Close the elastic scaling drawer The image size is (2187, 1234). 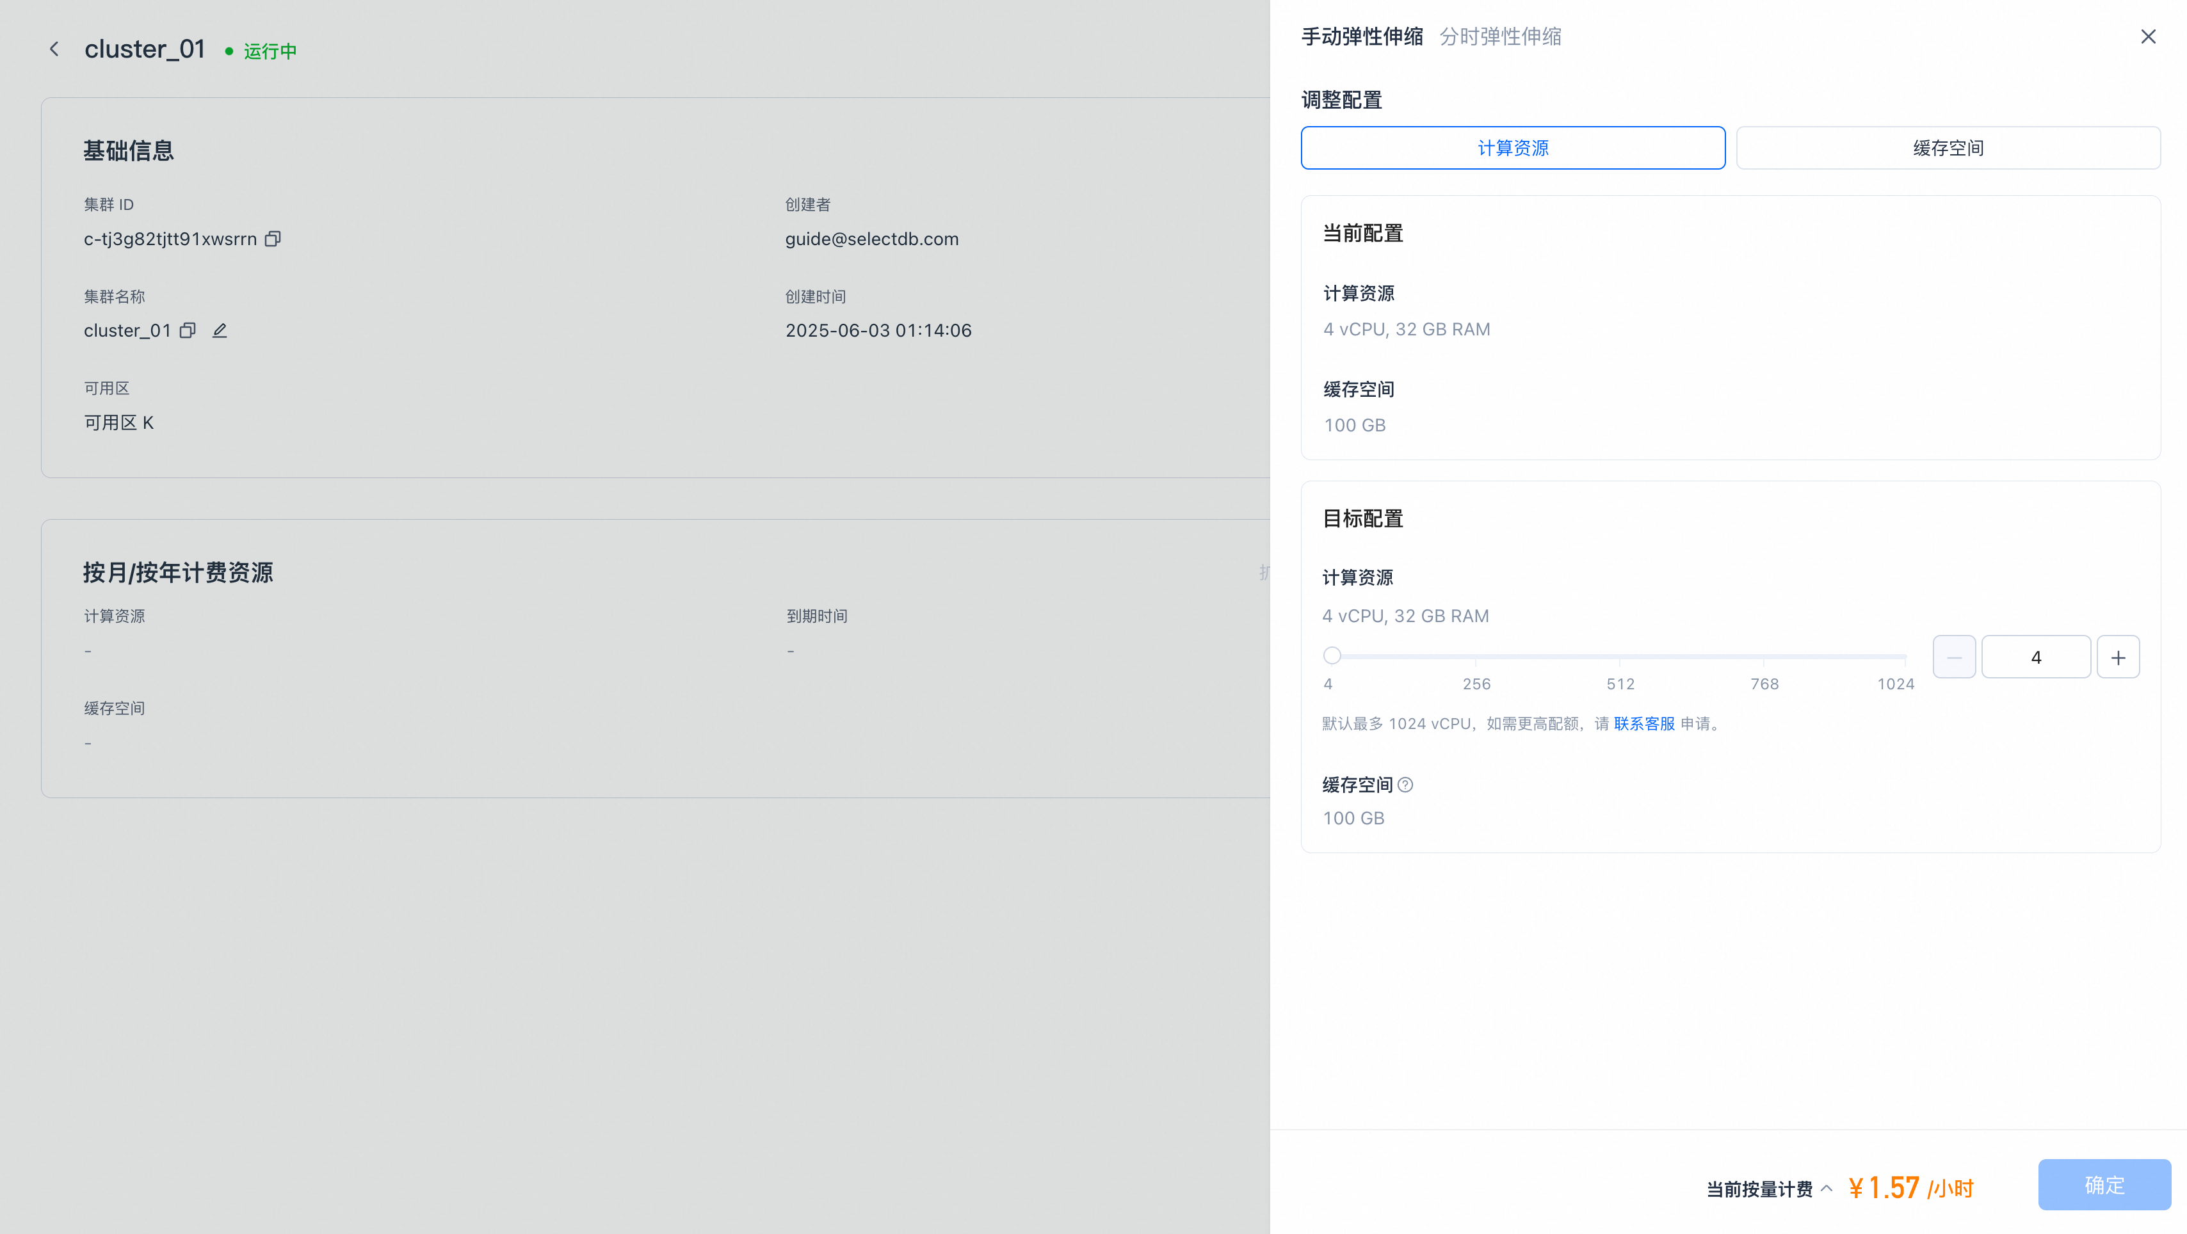click(2148, 36)
